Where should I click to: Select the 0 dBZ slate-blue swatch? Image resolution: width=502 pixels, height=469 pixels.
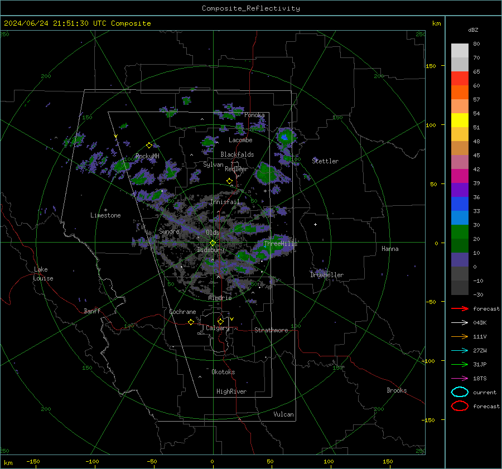pyautogui.click(x=460, y=260)
